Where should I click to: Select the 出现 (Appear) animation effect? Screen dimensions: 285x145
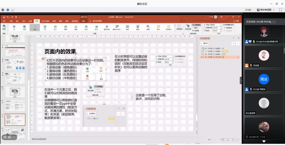click(x=24, y=27)
